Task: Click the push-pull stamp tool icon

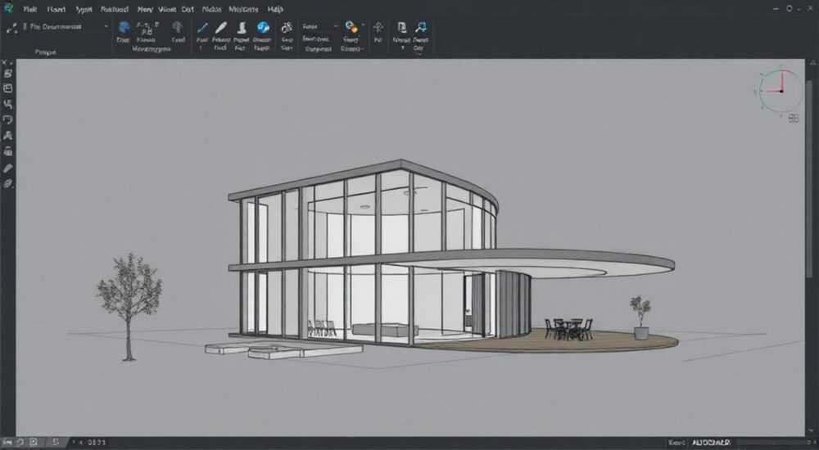Action: (x=242, y=28)
